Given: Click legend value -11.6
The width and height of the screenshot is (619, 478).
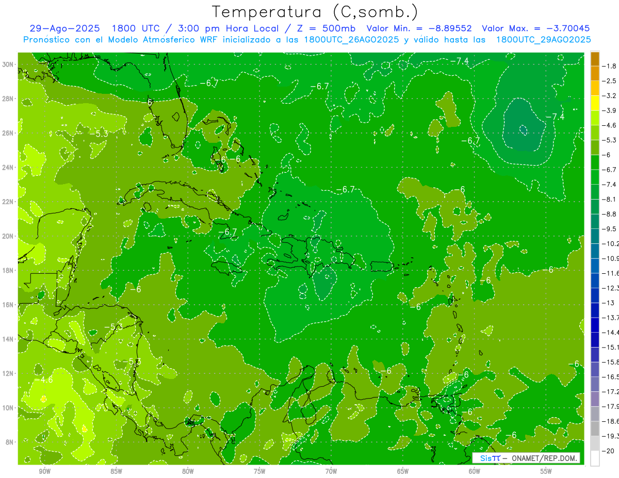Looking at the screenshot, I should coord(611,273).
